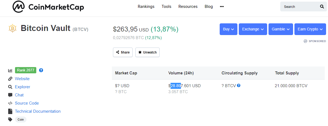The height and width of the screenshot is (126, 328).
Task: Click the Unwatch button
Action: (147, 52)
